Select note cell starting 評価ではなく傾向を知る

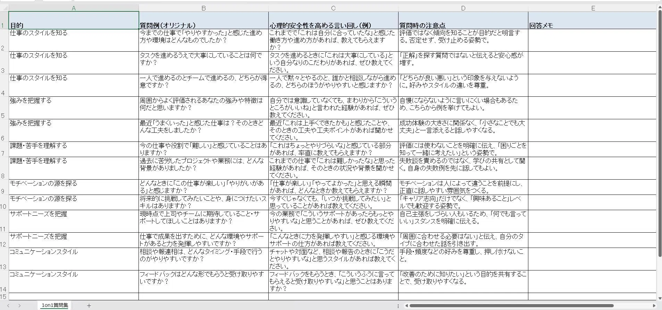click(463, 40)
